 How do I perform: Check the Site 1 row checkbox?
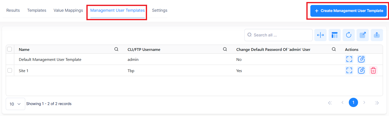[10, 71]
